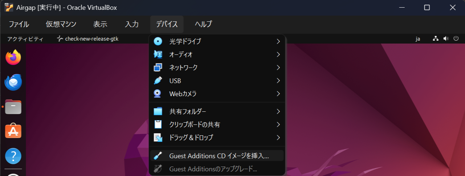
Task: Open Ubuntu Software from the dock
Action: (x=13, y=131)
